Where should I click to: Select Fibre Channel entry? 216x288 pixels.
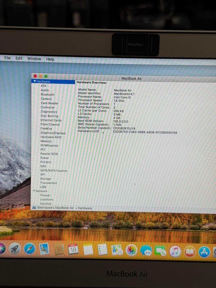[50, 124]
